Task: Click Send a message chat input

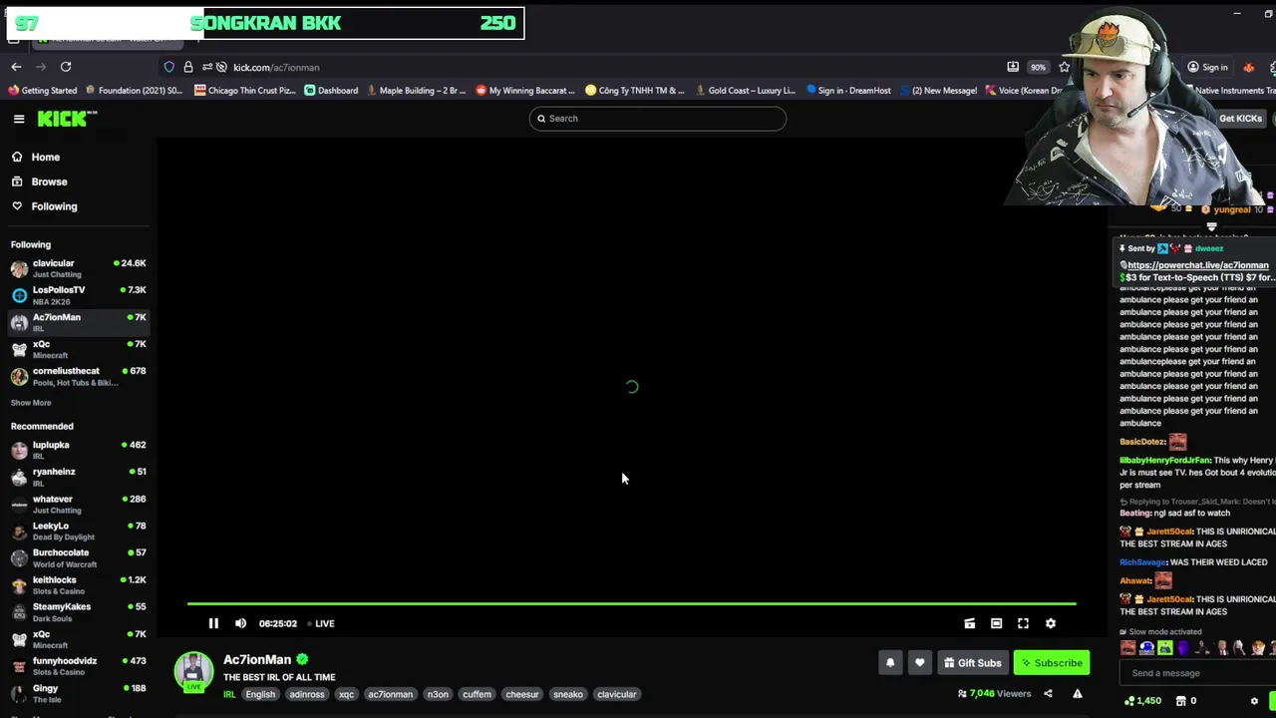Action: pos(1196,673)
